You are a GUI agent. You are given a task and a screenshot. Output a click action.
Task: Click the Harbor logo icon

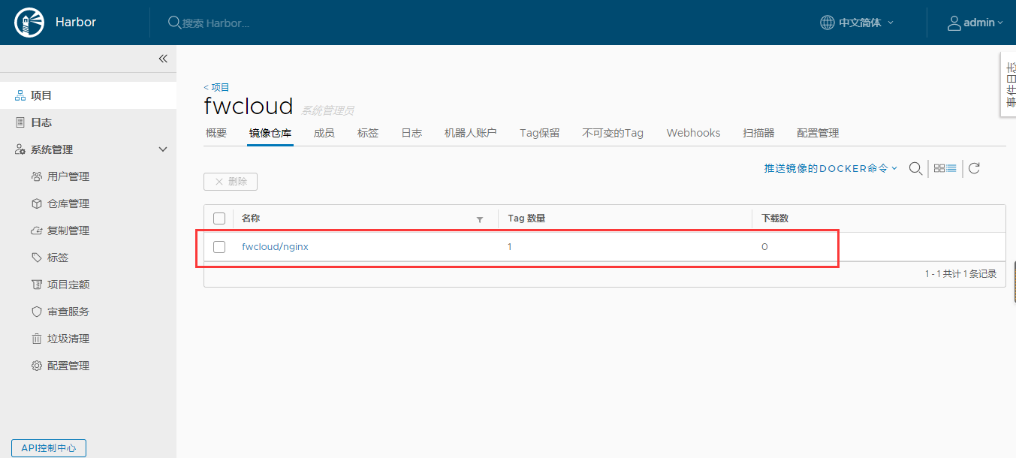(x=26, y=23)
